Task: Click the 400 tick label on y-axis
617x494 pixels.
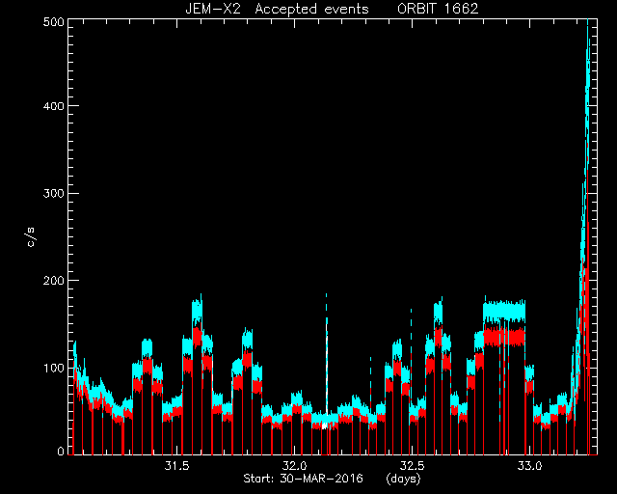Action: click(53, 105)
